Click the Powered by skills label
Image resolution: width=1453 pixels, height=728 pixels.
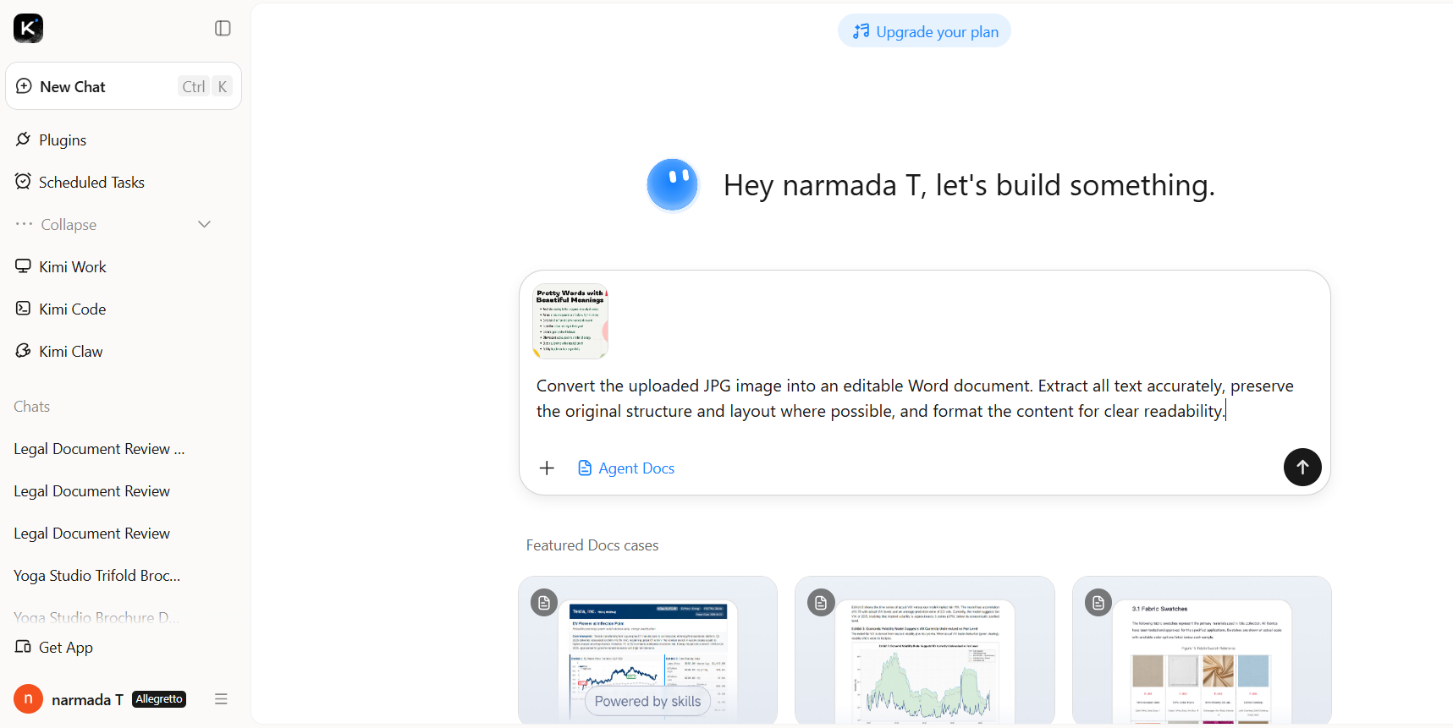(x=647, y=701)
